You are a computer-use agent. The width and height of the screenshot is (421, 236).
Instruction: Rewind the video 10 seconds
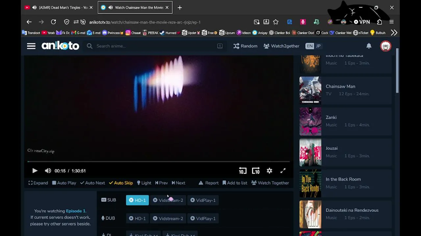click(x=243, y=171)
